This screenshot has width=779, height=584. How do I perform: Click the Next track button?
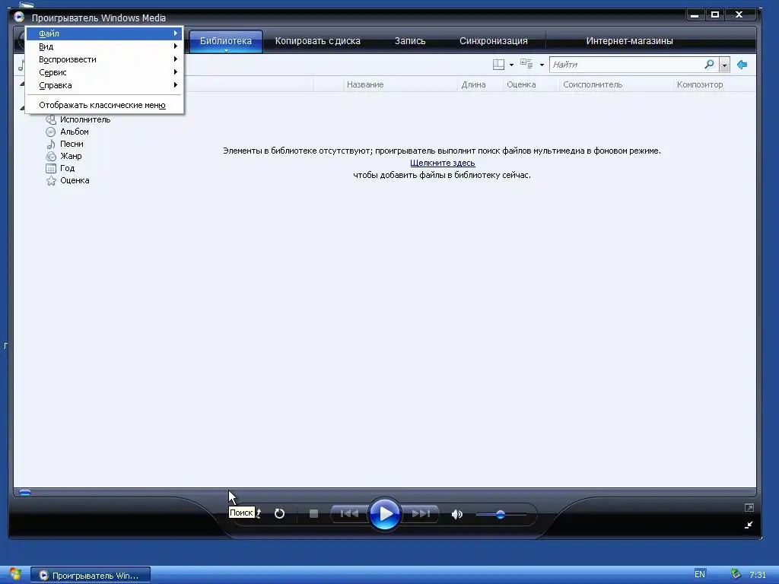click(x=420, y=513)
